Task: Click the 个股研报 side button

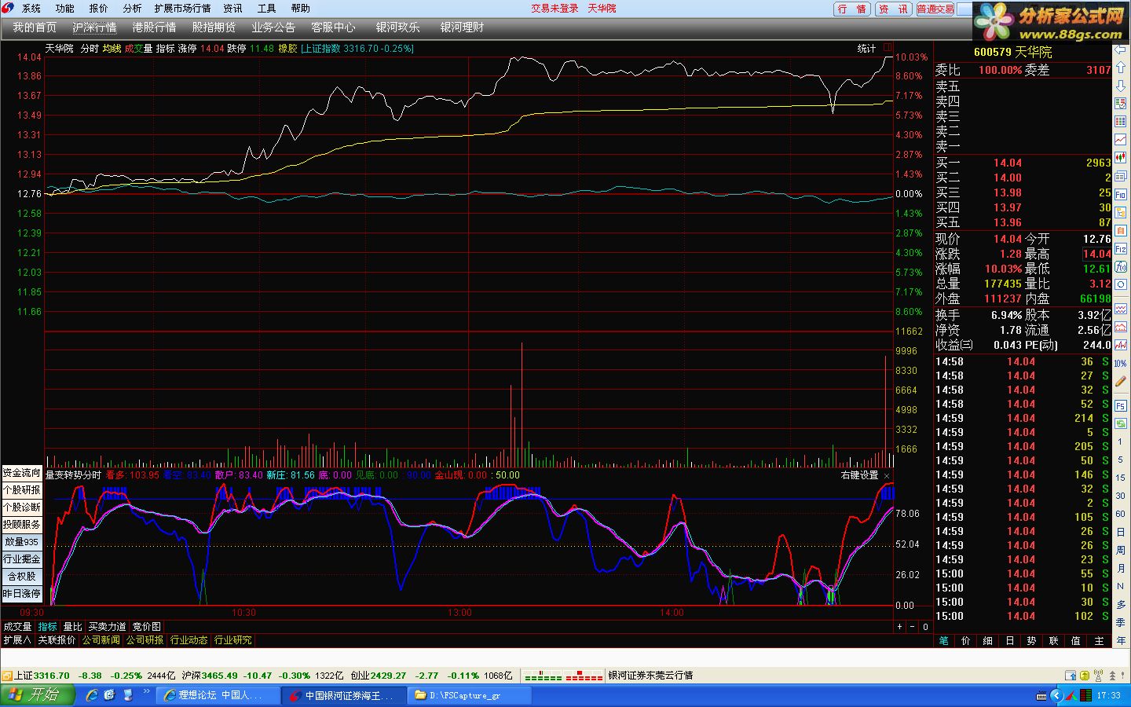Action: (21, 490)
